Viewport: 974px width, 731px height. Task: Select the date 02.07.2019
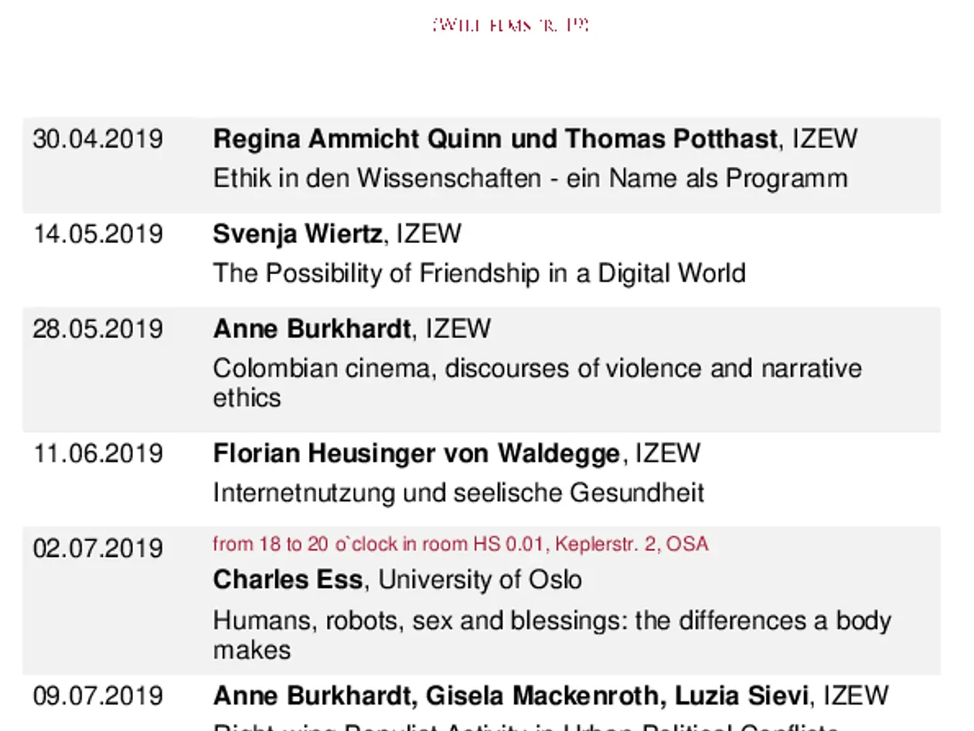click(x=98, y=548)
